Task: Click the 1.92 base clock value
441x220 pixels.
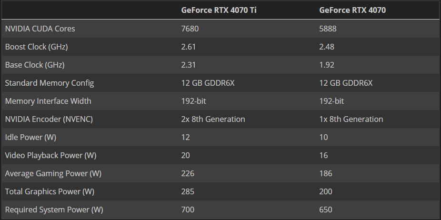Action: pyautogui.click(x=327, y=65)
